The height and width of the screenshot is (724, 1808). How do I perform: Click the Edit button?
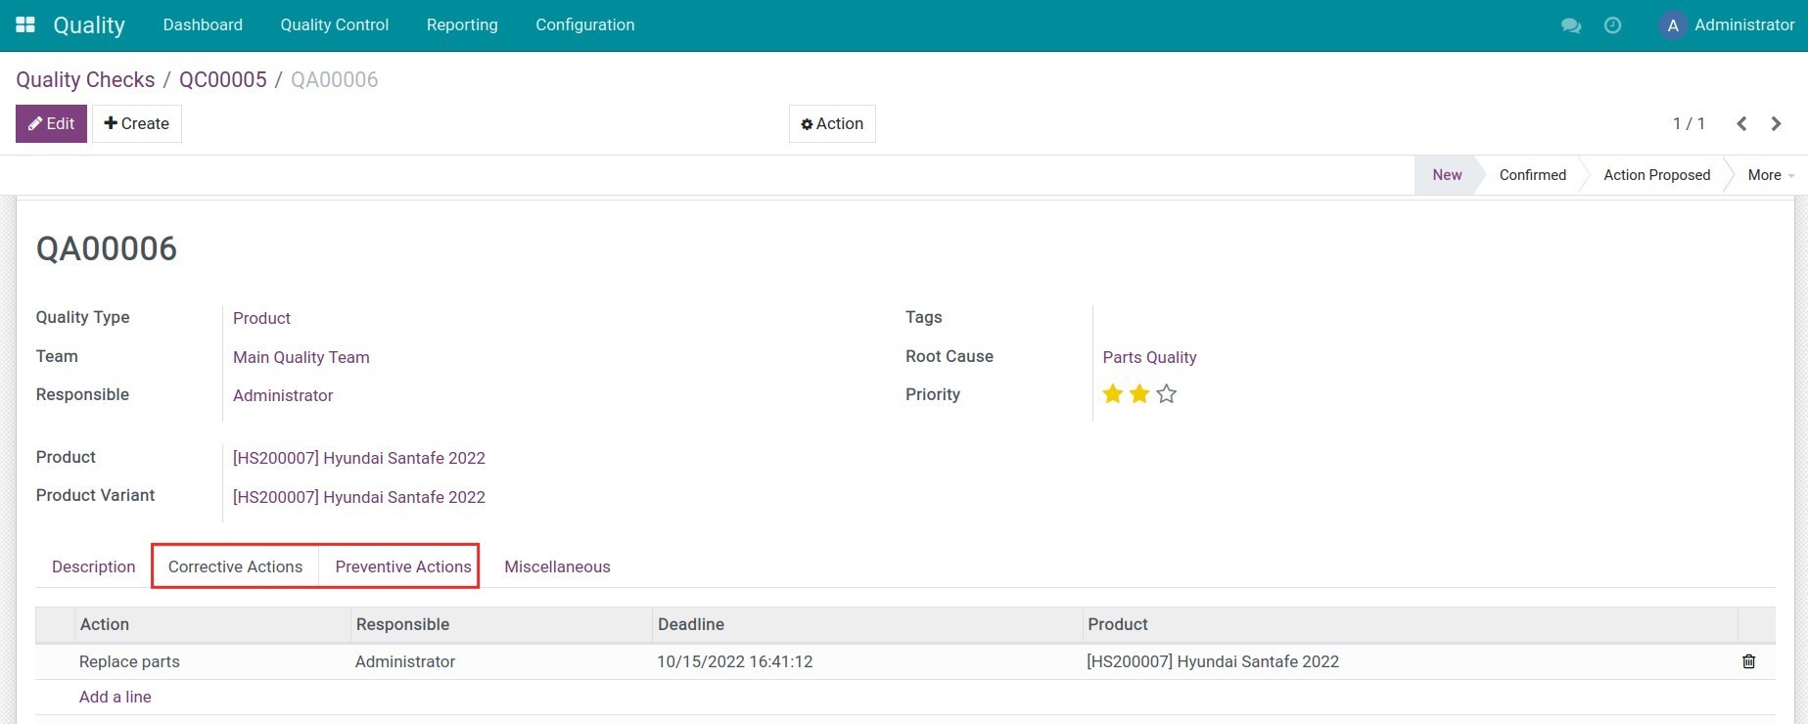tap(51, 123)
